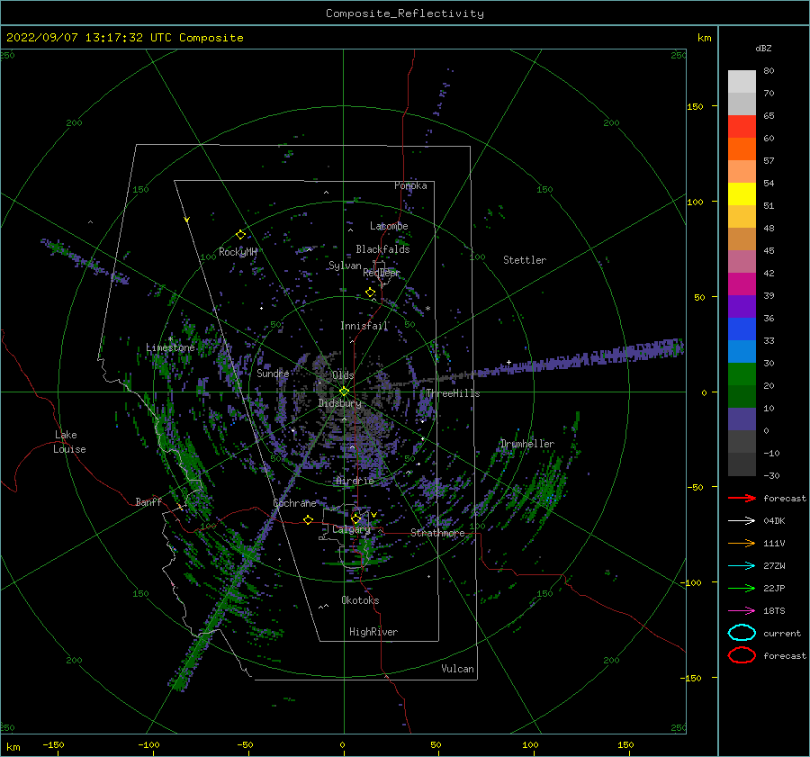The image size is (810, 757).
Task: Click the Drumheller city label
Action: [527, 444]
